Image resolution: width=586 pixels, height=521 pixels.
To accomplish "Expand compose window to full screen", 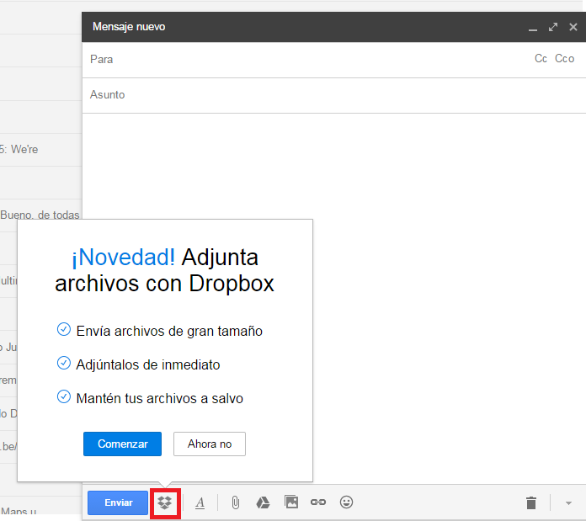I will point(553,27).
